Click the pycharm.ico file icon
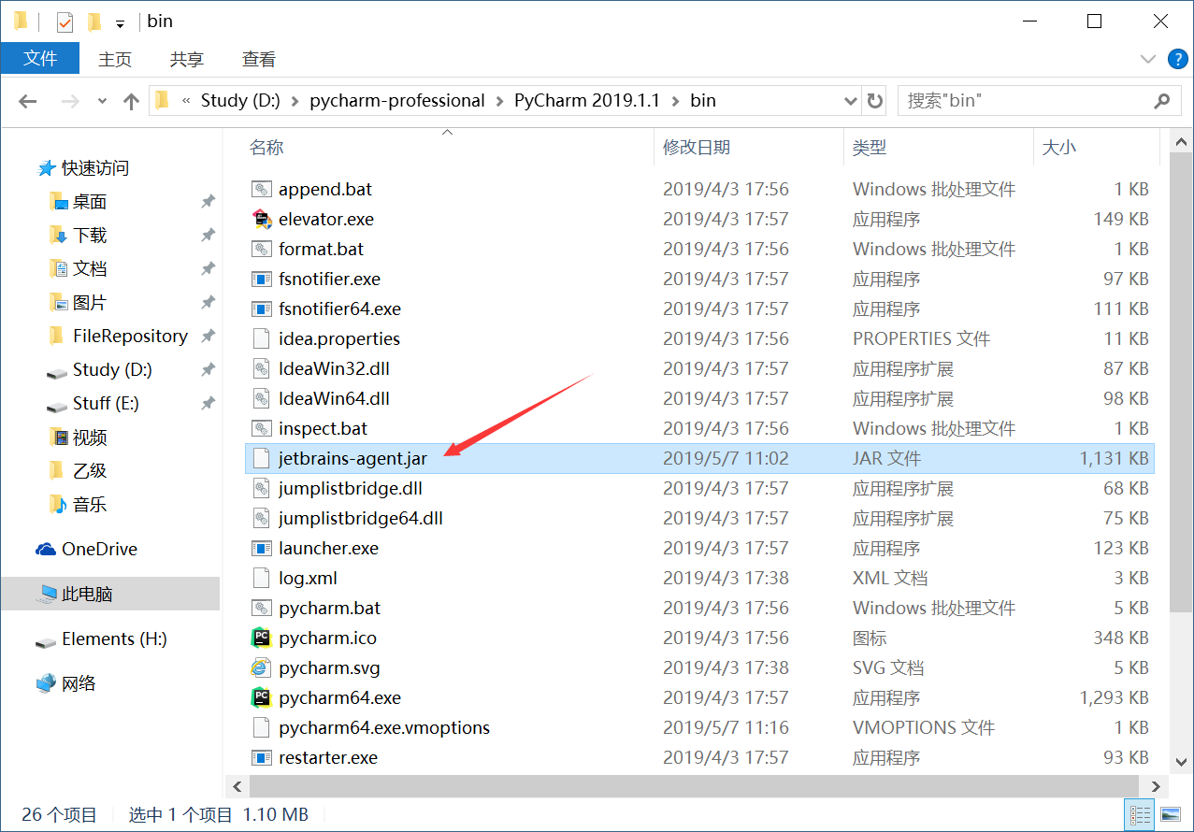The width and height of the screenshot is (1194, 832). coord(261,638)
